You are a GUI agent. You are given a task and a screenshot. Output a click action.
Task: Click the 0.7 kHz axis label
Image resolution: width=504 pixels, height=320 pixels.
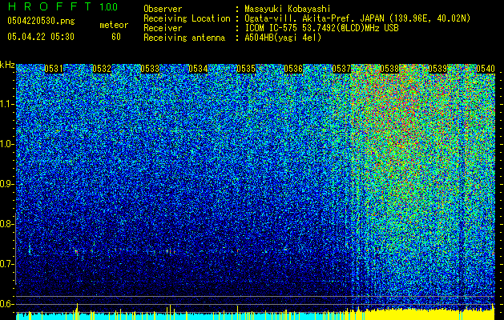pos(6,264)
